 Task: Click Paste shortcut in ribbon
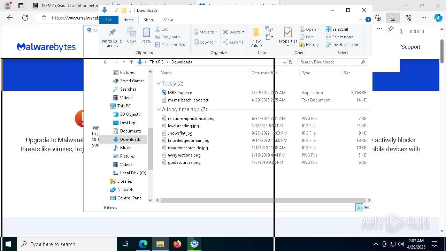point(171,45)
